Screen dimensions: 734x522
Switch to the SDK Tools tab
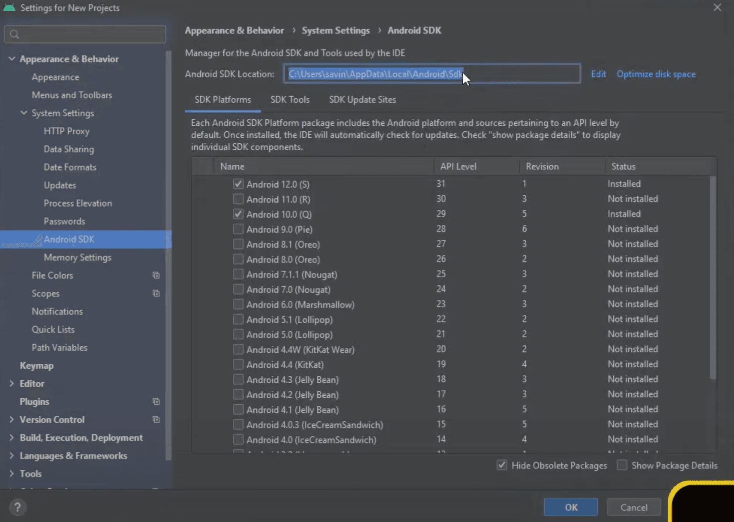289,99
